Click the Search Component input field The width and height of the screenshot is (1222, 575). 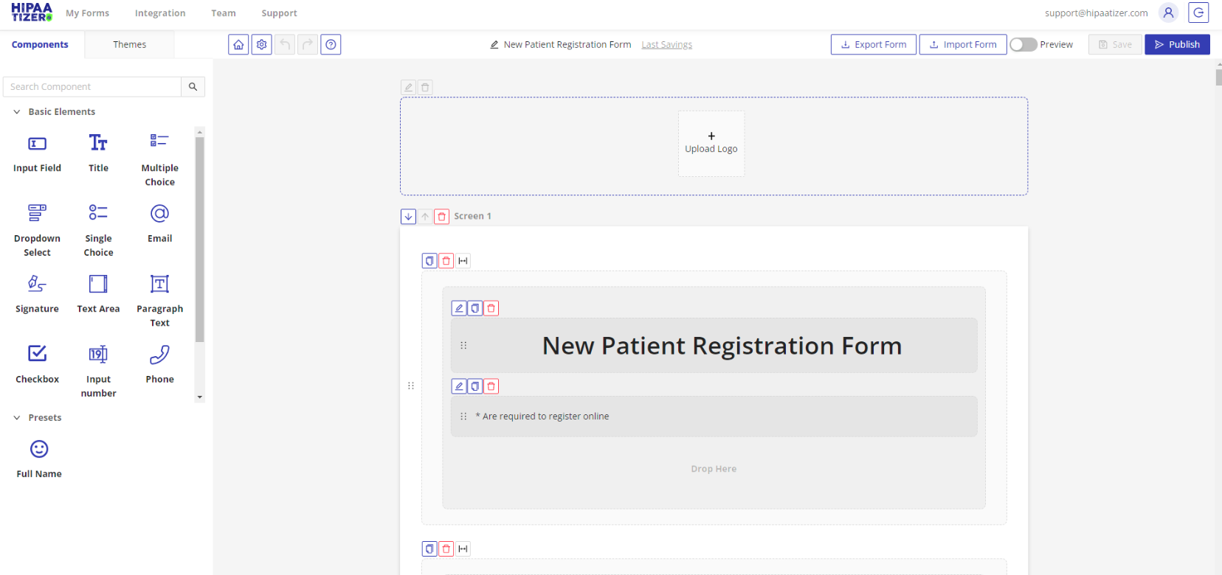(x=92, y=87)
